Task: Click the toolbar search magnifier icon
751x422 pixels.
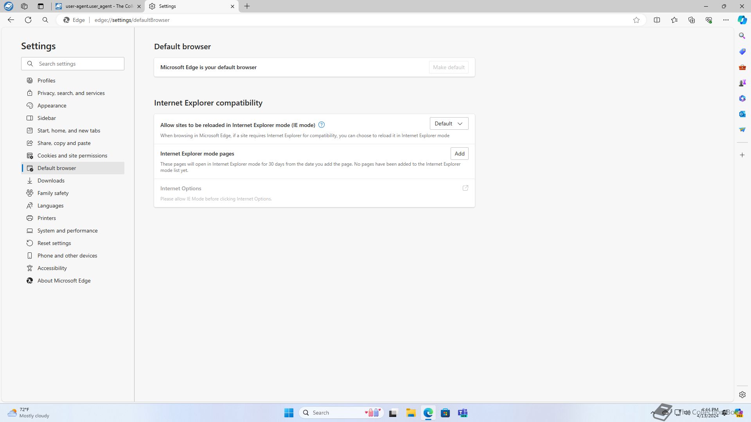Action: (45, 20)
